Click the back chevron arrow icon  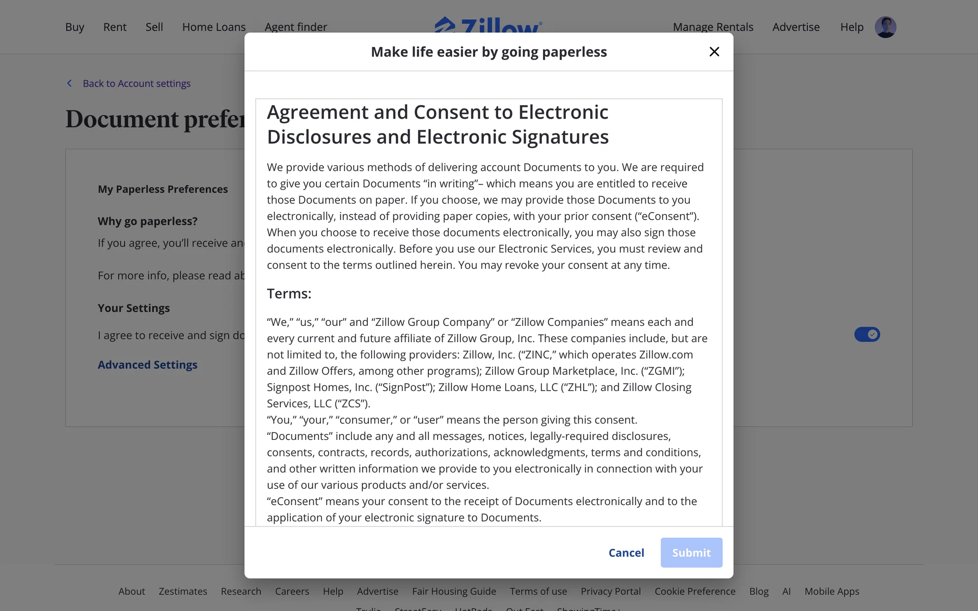70,83
